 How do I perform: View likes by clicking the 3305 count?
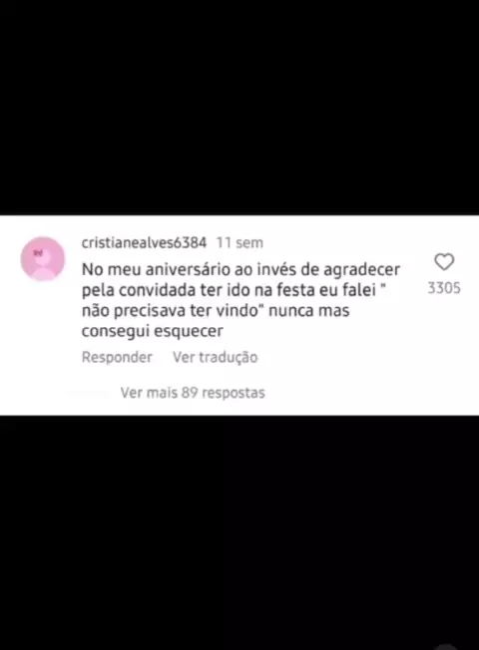pos(444,288)
